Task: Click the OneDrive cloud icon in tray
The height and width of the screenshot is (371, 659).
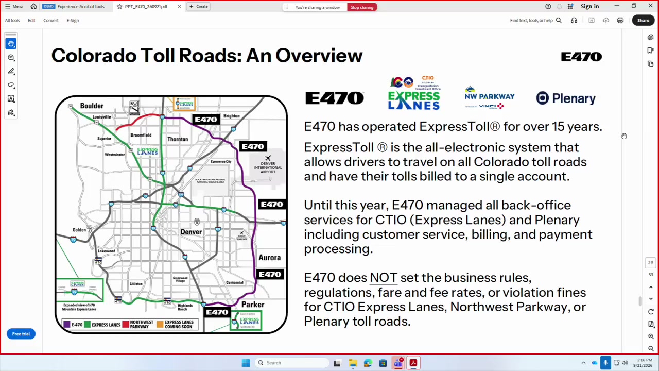Action: (x=595, y=363)
